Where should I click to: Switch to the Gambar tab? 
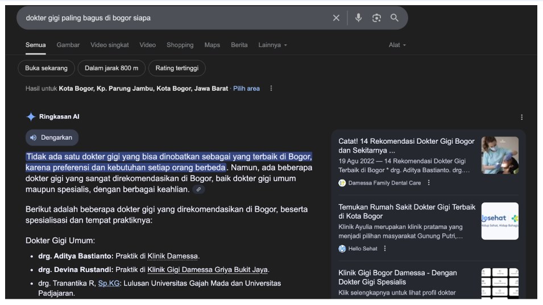click(x=68, y=45)
